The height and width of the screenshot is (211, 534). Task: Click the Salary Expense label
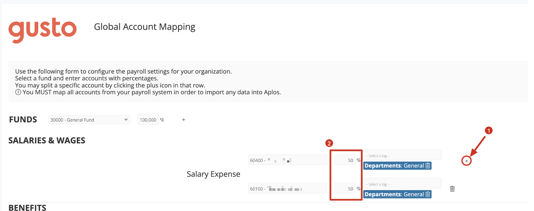(x=214, y=174)
